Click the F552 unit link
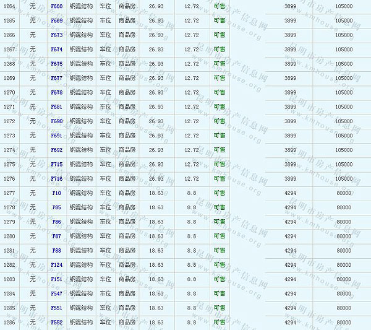 point(56,323)
